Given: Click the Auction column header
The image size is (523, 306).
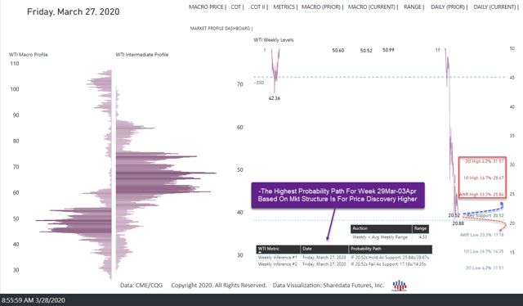Looking at the screenshot, I should (x=382, y=228).
